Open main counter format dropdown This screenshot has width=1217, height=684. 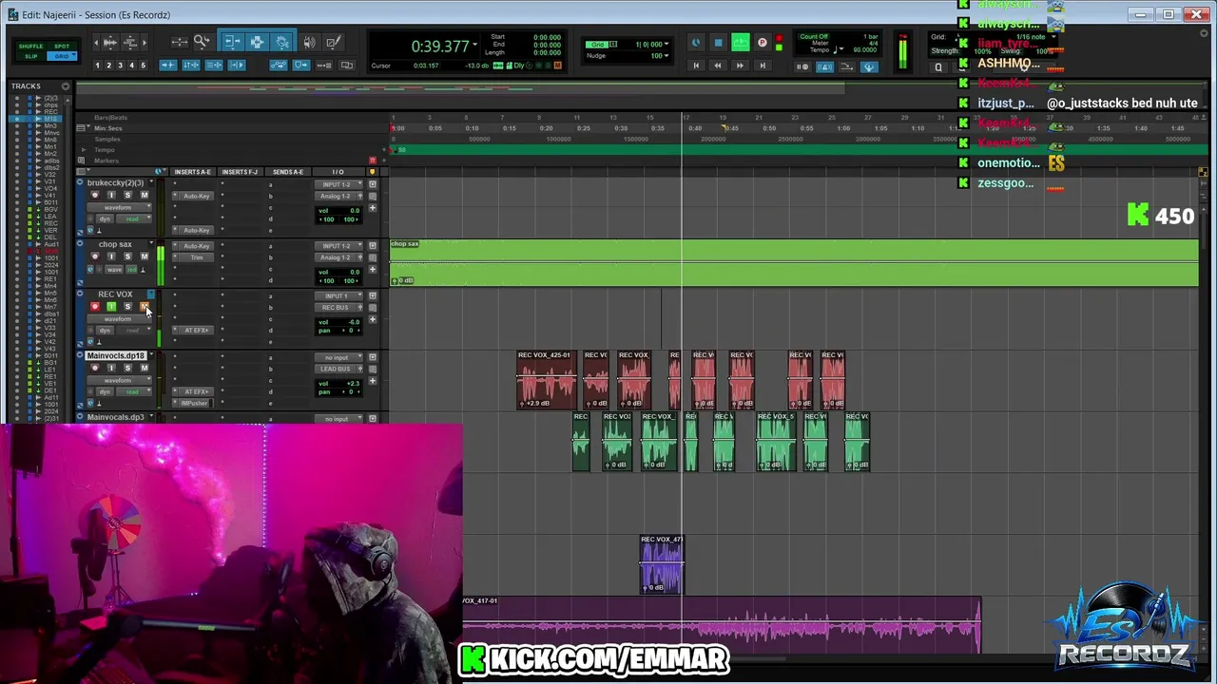pyautogui.click(x=474, y=45)
